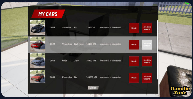The height and width of the screenshot is (99, 193).
Task: Toggle Available for rent on Khewroles Bls
Action: (x=147, y=78)
